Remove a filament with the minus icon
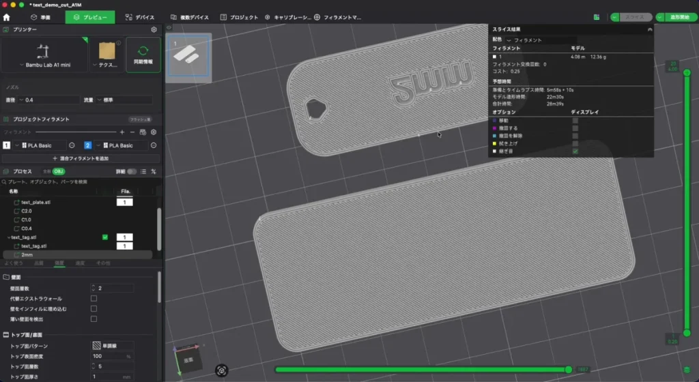 click(132, 132)
